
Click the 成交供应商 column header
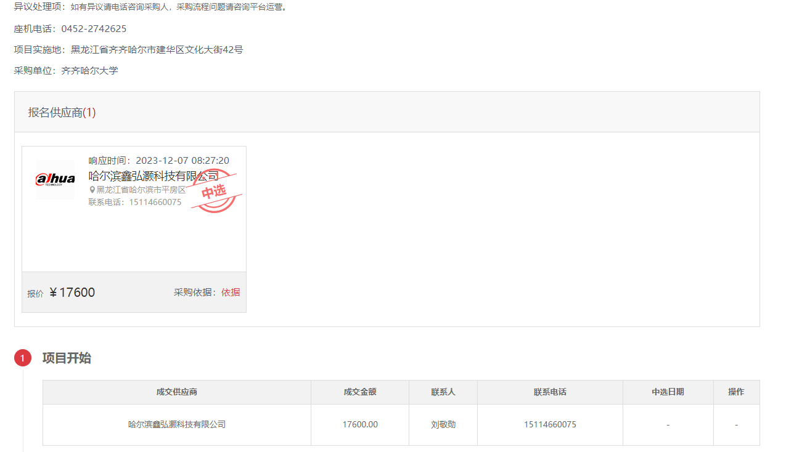(177, 392)
